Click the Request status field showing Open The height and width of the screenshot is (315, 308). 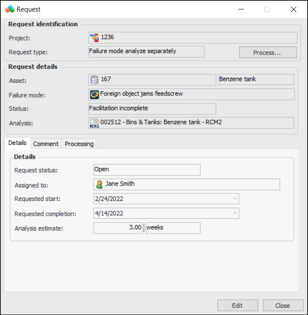coord(147,170)
